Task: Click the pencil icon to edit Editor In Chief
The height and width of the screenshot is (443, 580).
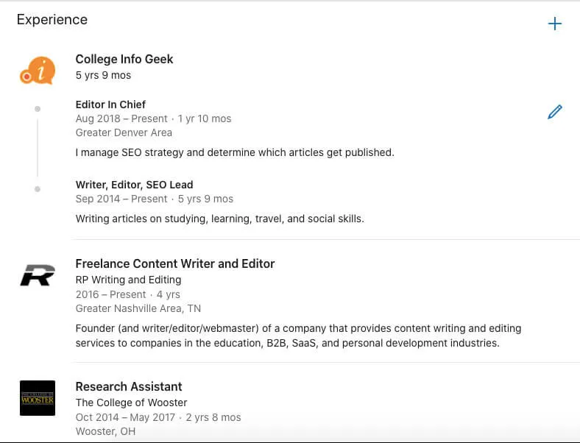Action: (x=555, y=112)
